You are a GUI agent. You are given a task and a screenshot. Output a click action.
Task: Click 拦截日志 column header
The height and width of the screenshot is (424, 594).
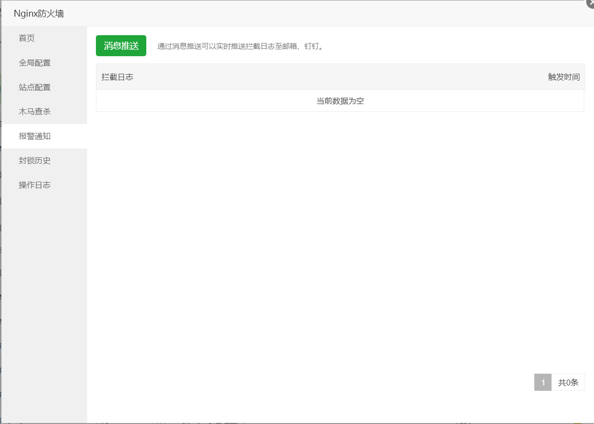pyautogui.click(x=117, y=77)
